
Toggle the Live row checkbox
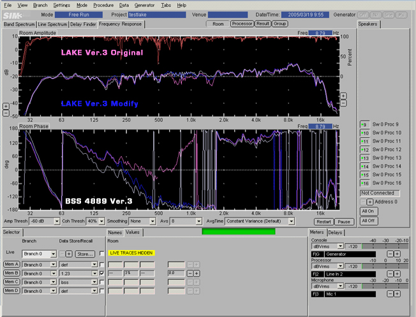101,254
